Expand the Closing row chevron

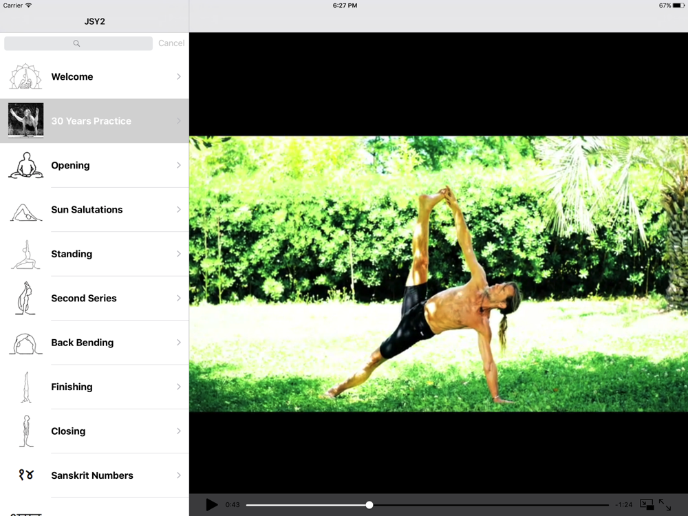pos(179,431)
